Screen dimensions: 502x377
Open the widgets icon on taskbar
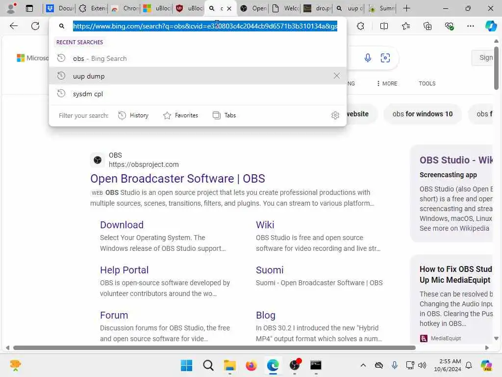coord(15,365)
